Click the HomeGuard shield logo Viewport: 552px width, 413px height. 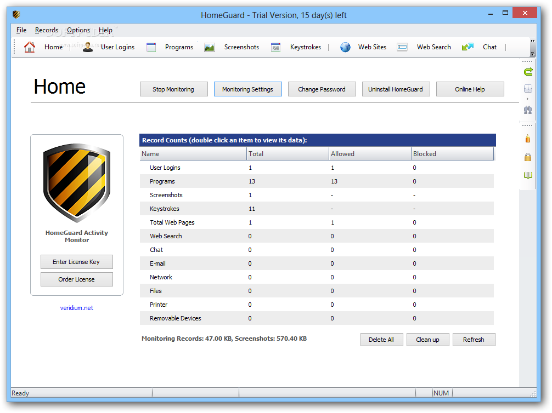pos(77,183)
